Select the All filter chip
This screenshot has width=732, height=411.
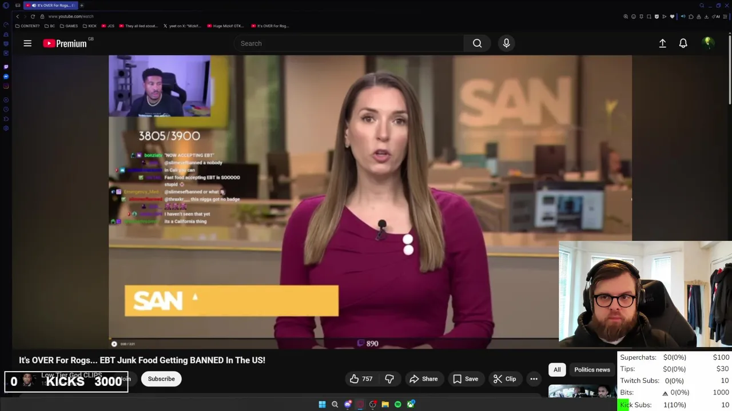pyautogui.click(x=557, y=370)
